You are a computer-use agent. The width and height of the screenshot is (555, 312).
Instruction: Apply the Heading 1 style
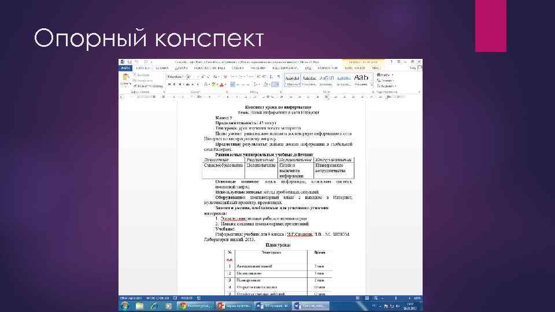click(x=326, y=80)
